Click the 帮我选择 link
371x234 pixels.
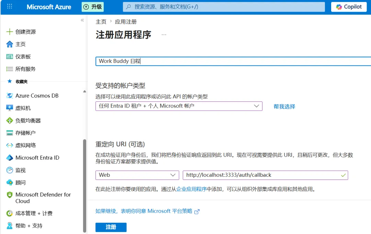(x=284, y=107)
